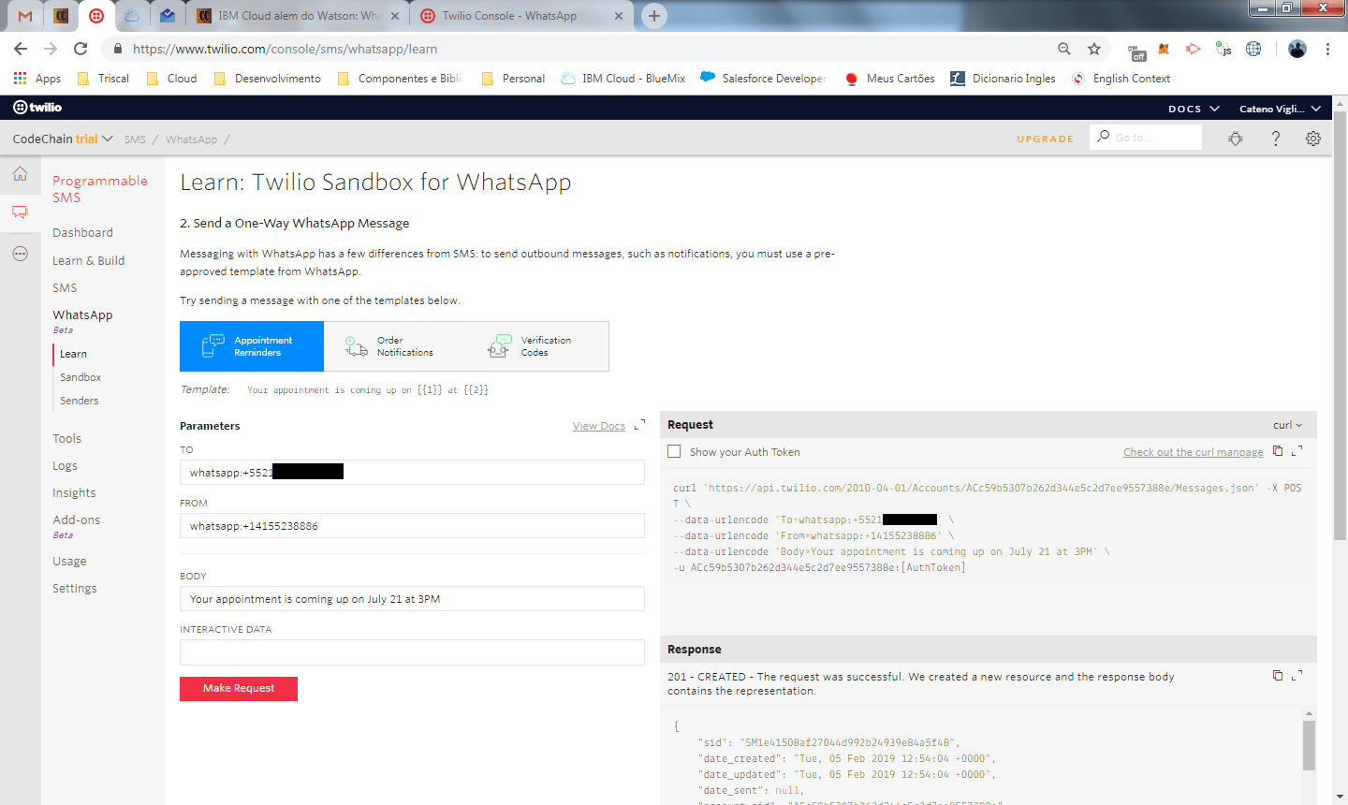Go back to the previous page
This screenshot has height=805, width=1348.
tap(21, 49)
